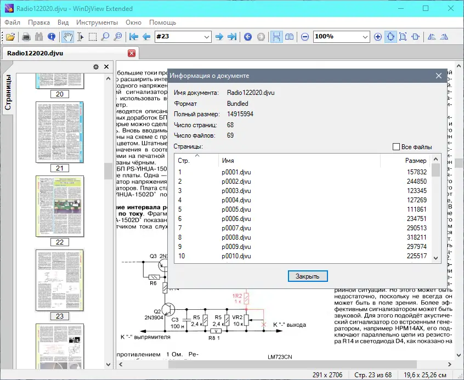Screen dimensions: 464x380
Task: Click the vertical Страницы side tab
Action: coord(8,92)
